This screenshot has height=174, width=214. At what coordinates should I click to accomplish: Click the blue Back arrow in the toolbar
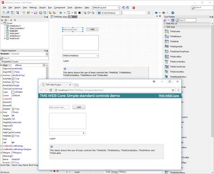156,13
